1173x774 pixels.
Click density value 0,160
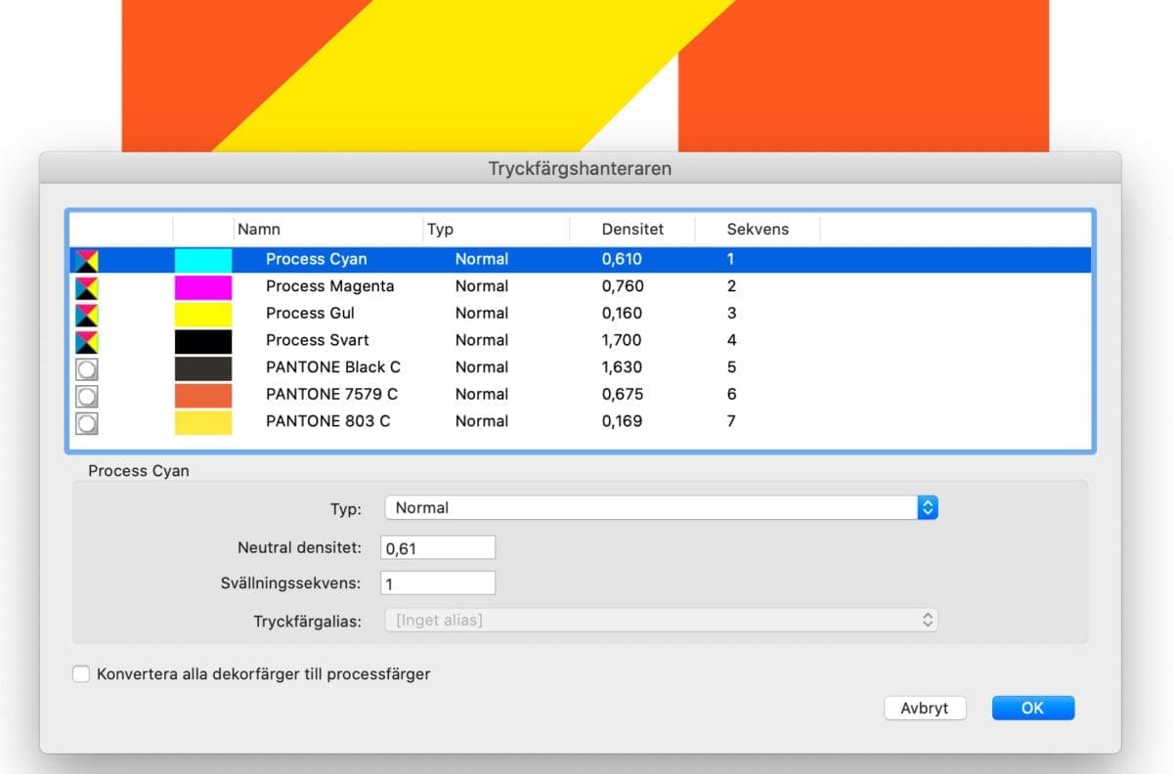pos(622,314)
